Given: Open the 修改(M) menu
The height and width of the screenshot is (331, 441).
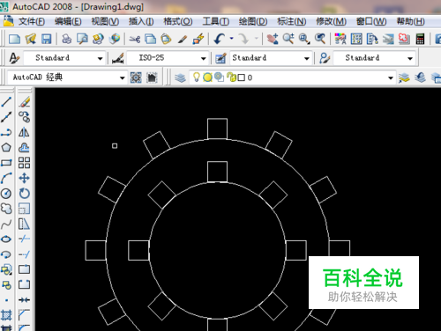Looking at the screenshot, I should 331,21.
